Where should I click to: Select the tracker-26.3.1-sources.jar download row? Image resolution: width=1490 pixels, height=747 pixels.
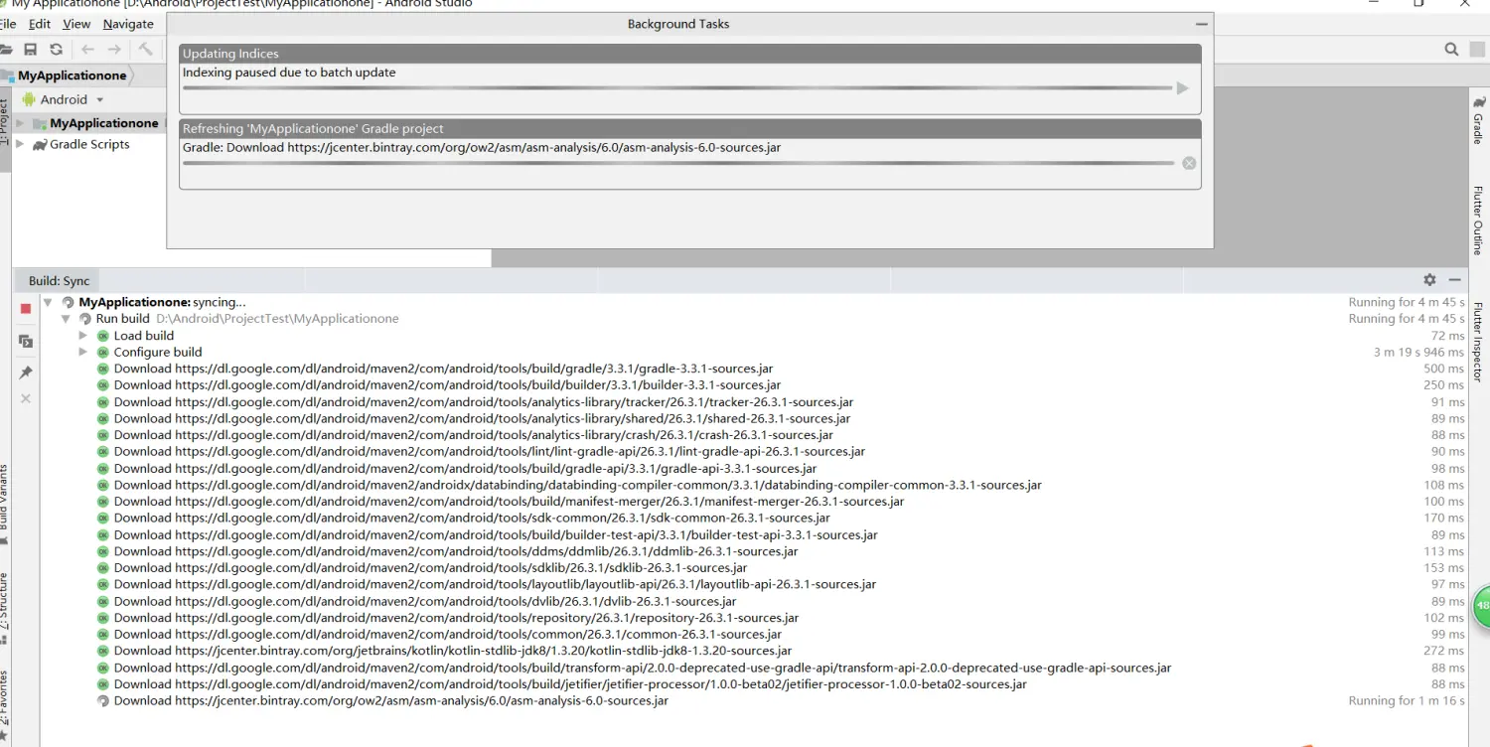(x=484, y=402)
